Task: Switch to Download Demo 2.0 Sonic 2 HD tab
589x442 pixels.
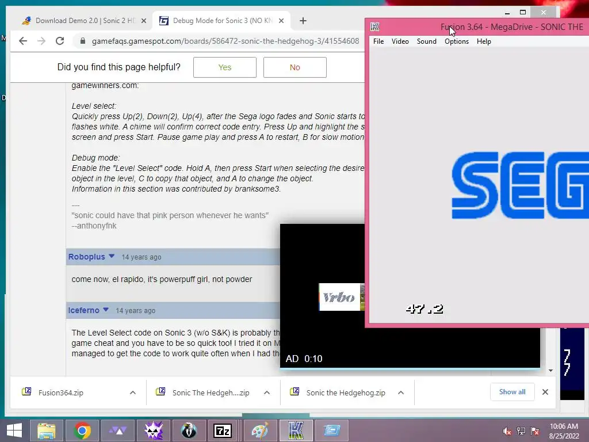Action: (x=85, y=21)
